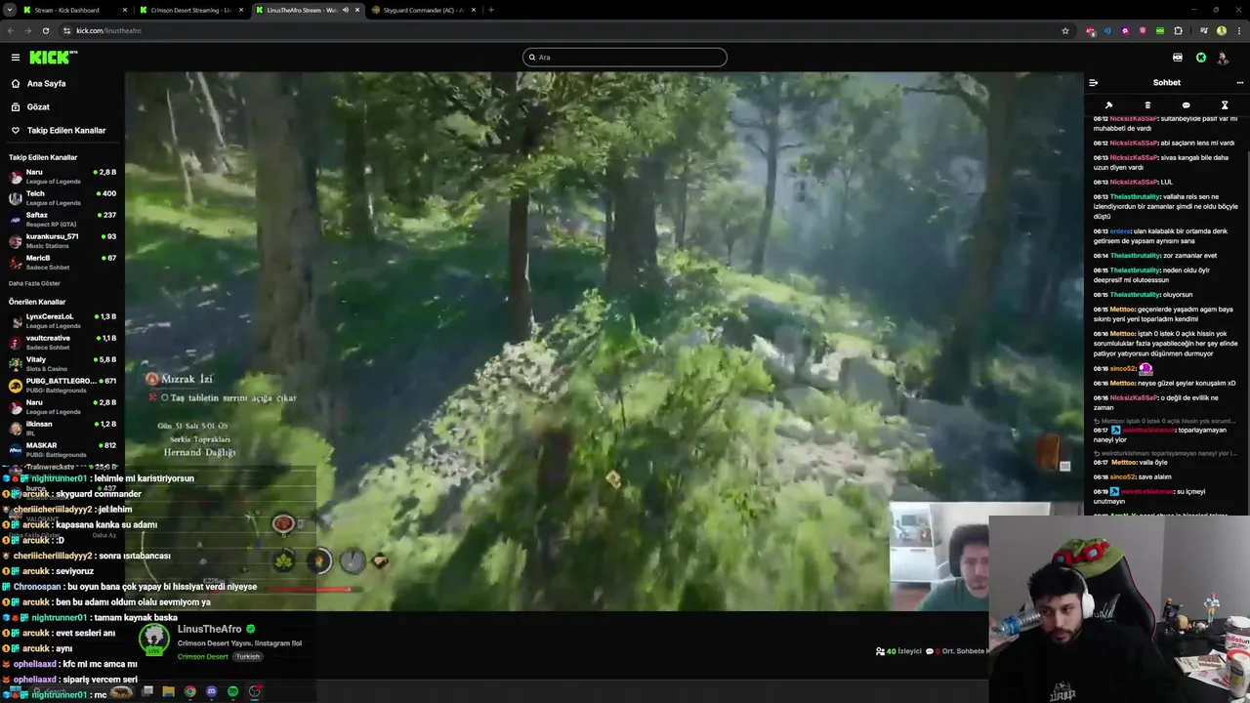Open the PUBG_BATTLEGRO... channel
This screenshot has width=1250, height=703.
[x=62, y=386]
